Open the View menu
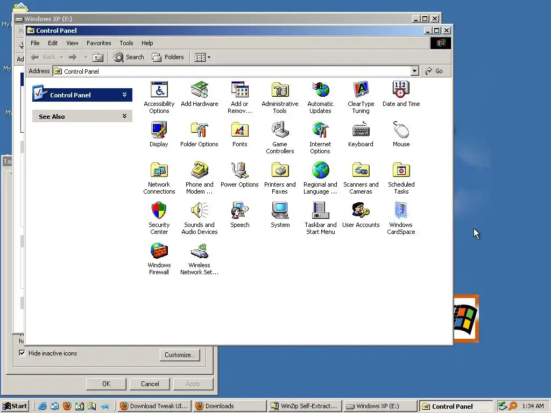Screen dimensions: 551x413 [x=73, y=43]
